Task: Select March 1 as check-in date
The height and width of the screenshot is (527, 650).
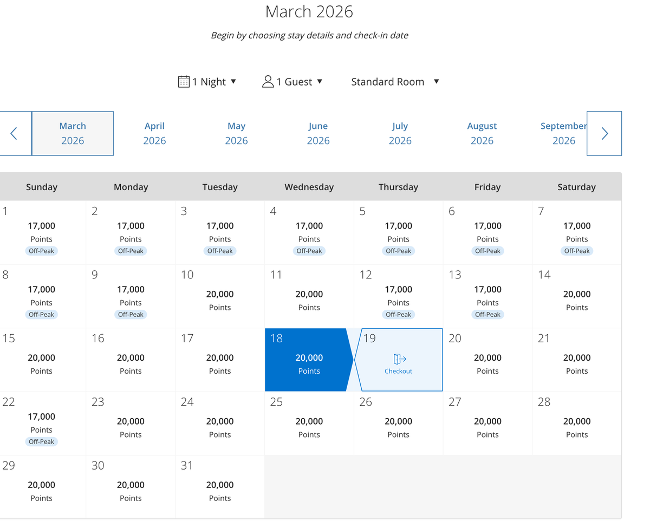Action: 42,232
